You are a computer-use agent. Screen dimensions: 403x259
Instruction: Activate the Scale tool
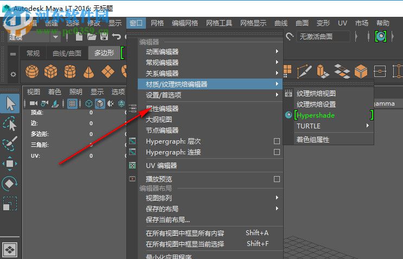click(x=10, y=204)
